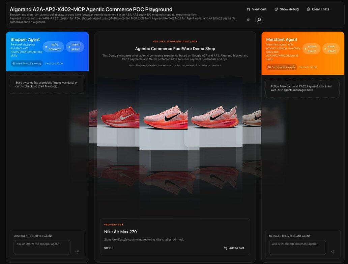Click the sun theme toggle icon
The height and width of the screenshot is (264, 348).
(x=248, y=20)
